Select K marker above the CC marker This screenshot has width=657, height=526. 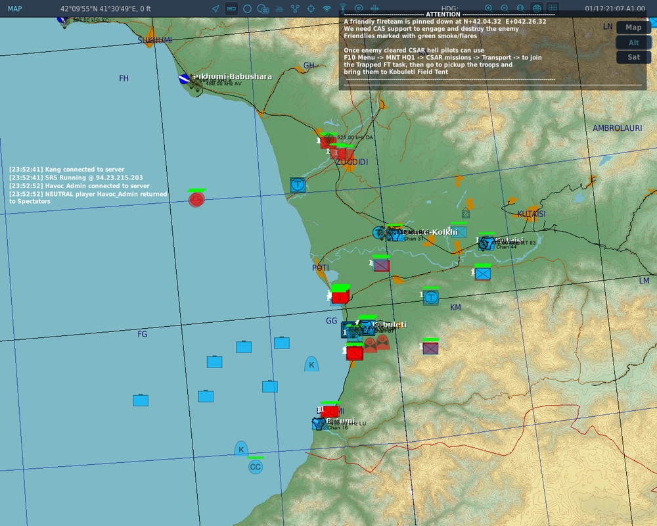pos(241,449)
